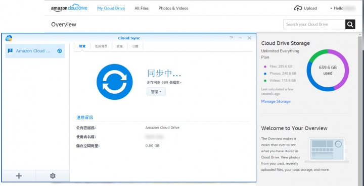Image resolution: width=364 pixels, height=186 pixels.
Task: Minimize the Cloud Sync window
Action: 240,38
